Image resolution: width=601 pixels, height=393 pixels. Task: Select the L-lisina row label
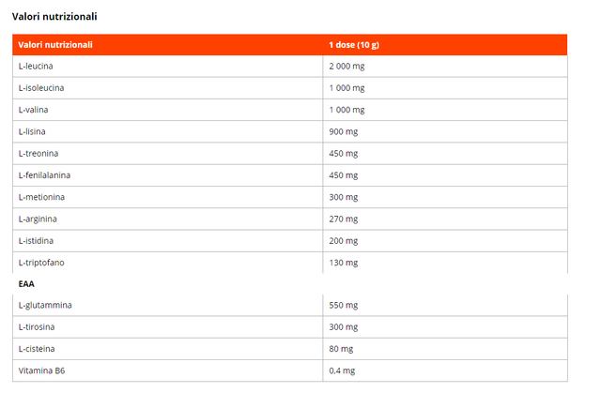coord(34,131)
